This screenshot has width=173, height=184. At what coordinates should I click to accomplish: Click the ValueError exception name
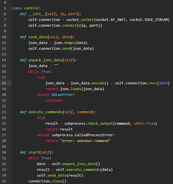(62, 94)
